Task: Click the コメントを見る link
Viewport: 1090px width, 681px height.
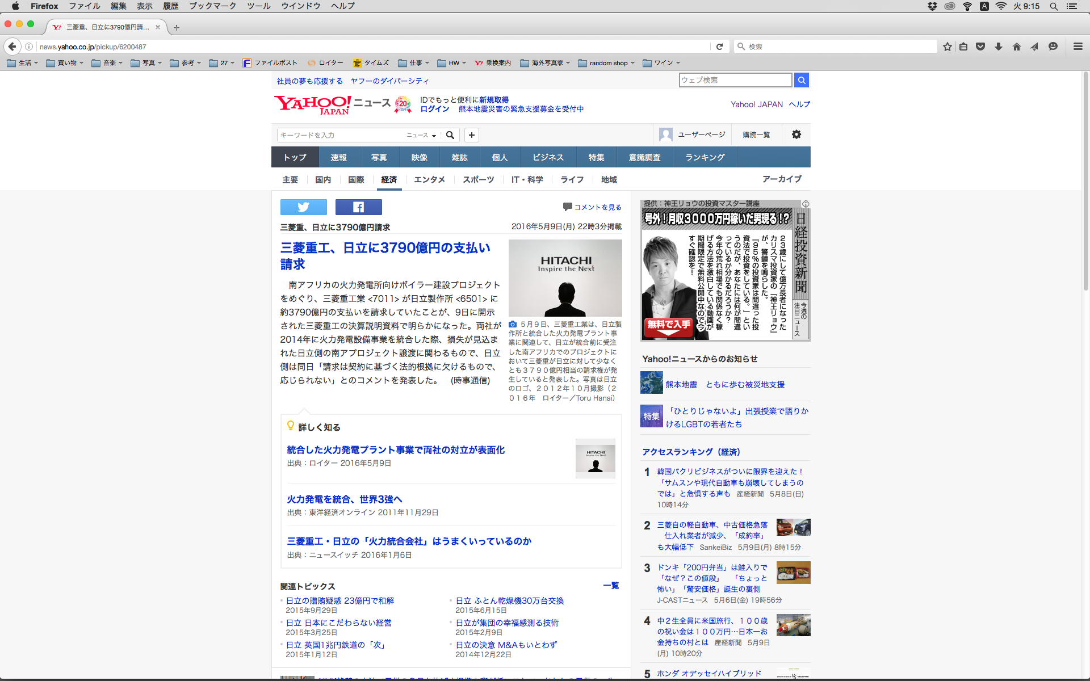Action: point(597,207)
